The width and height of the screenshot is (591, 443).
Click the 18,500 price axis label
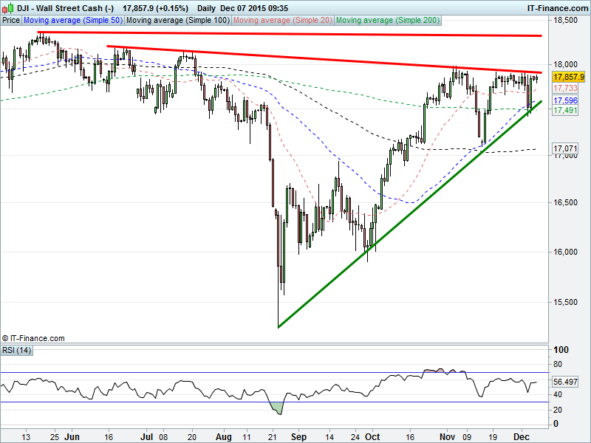click(x=566, y=21)
